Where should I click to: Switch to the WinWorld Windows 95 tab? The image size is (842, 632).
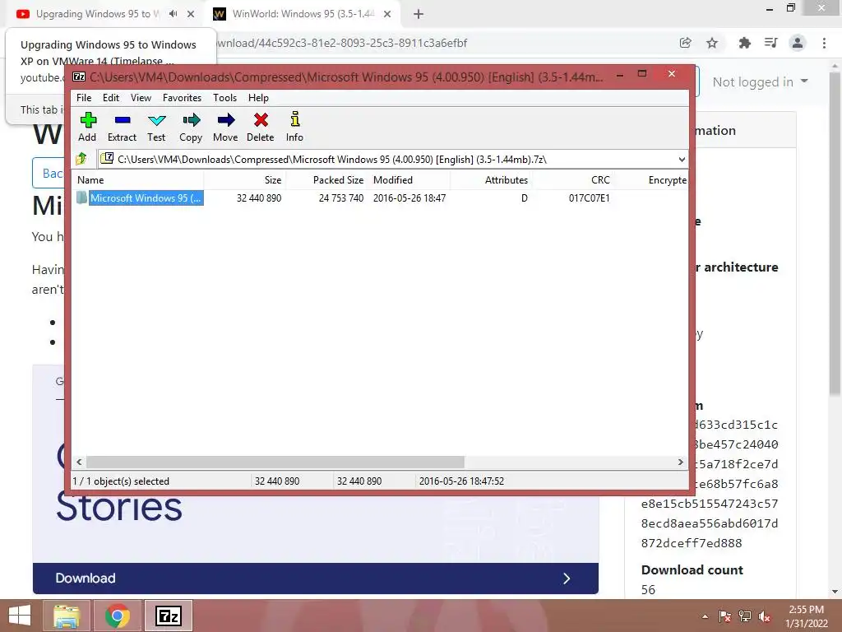click(x=303, y=14)
